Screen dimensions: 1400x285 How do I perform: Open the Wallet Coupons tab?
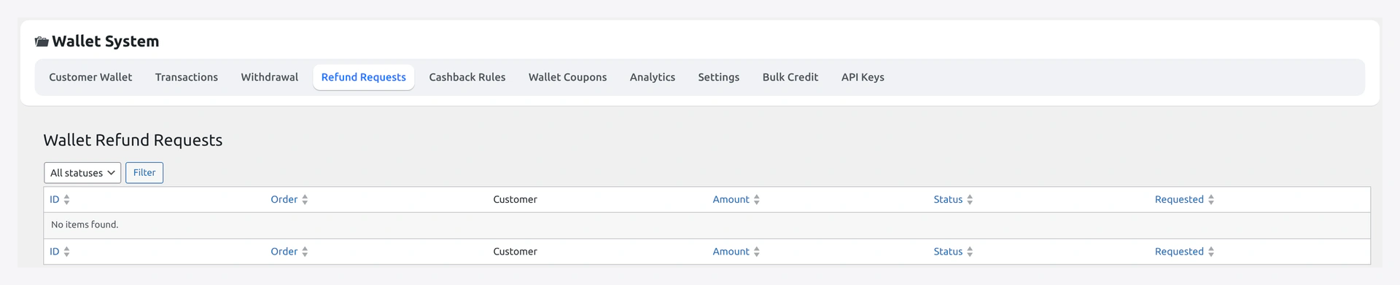tap(568, 77)
